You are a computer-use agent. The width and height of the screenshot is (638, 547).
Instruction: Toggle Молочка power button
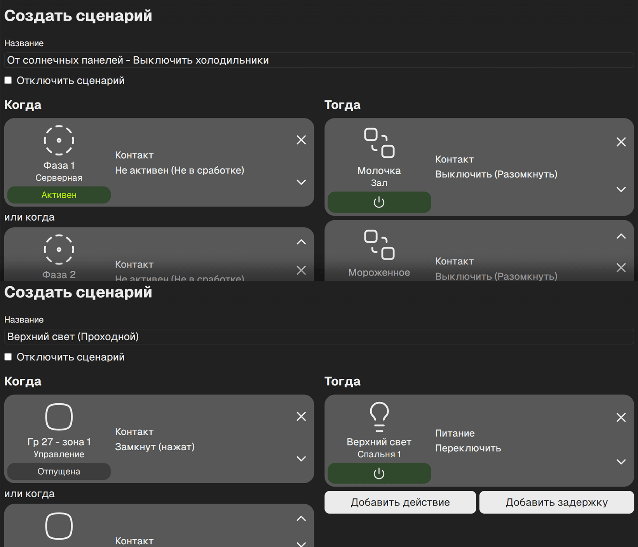pyautogui.click(x=379, y=202)
